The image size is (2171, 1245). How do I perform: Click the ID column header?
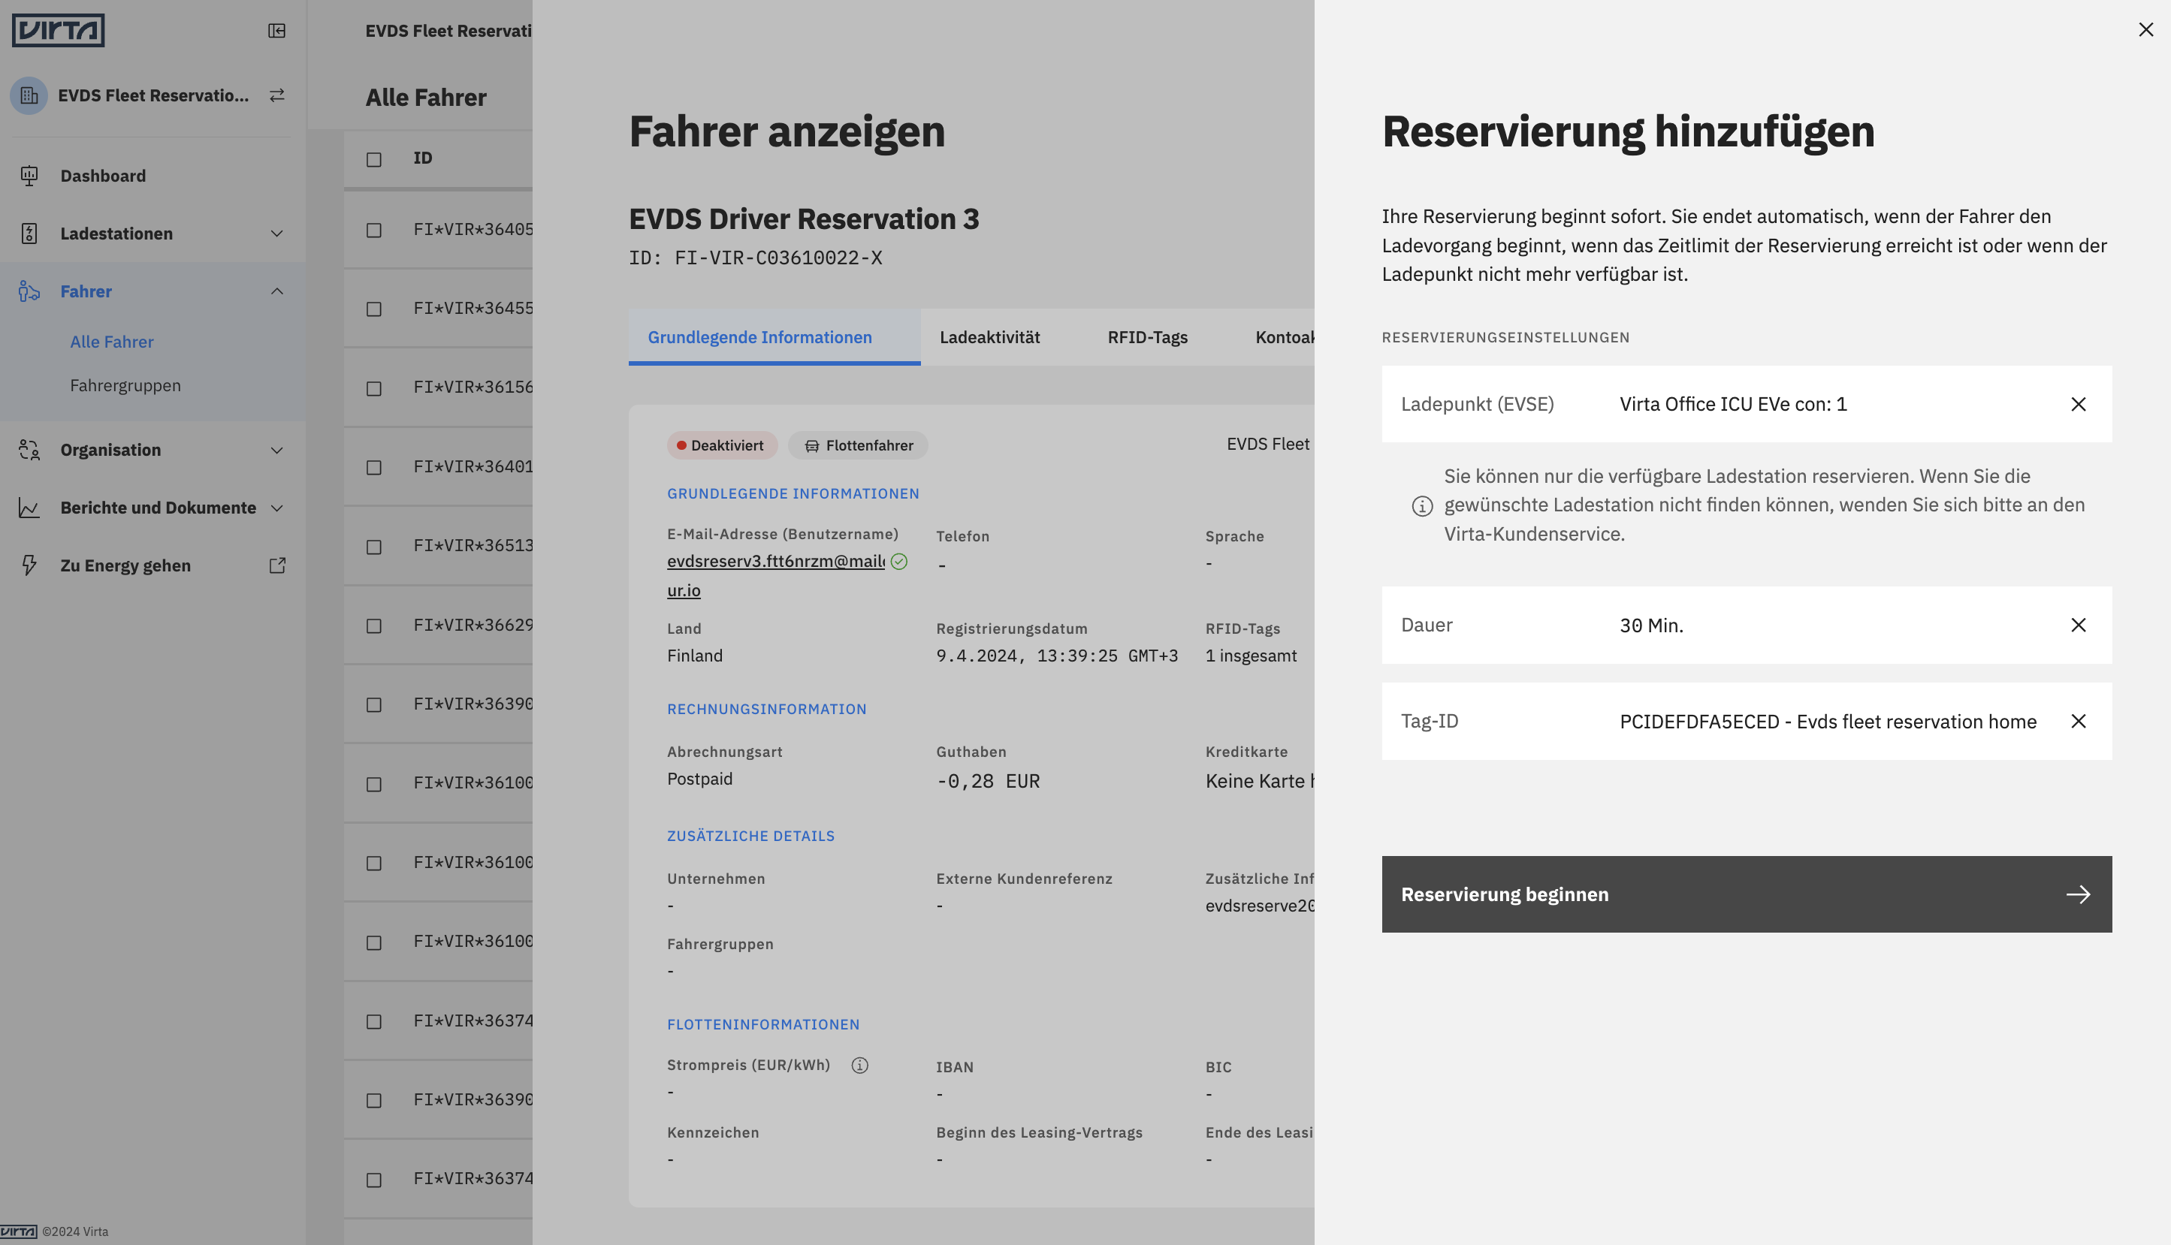[x=423, y=158]
